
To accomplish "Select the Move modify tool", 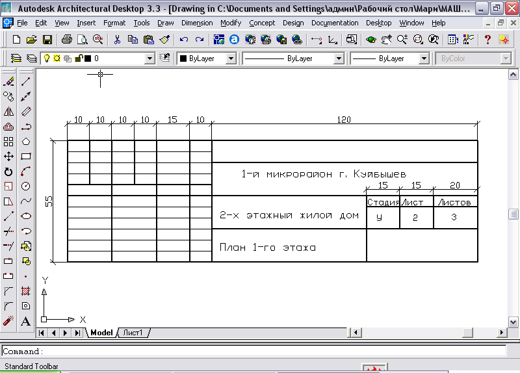I will point(8,157).
